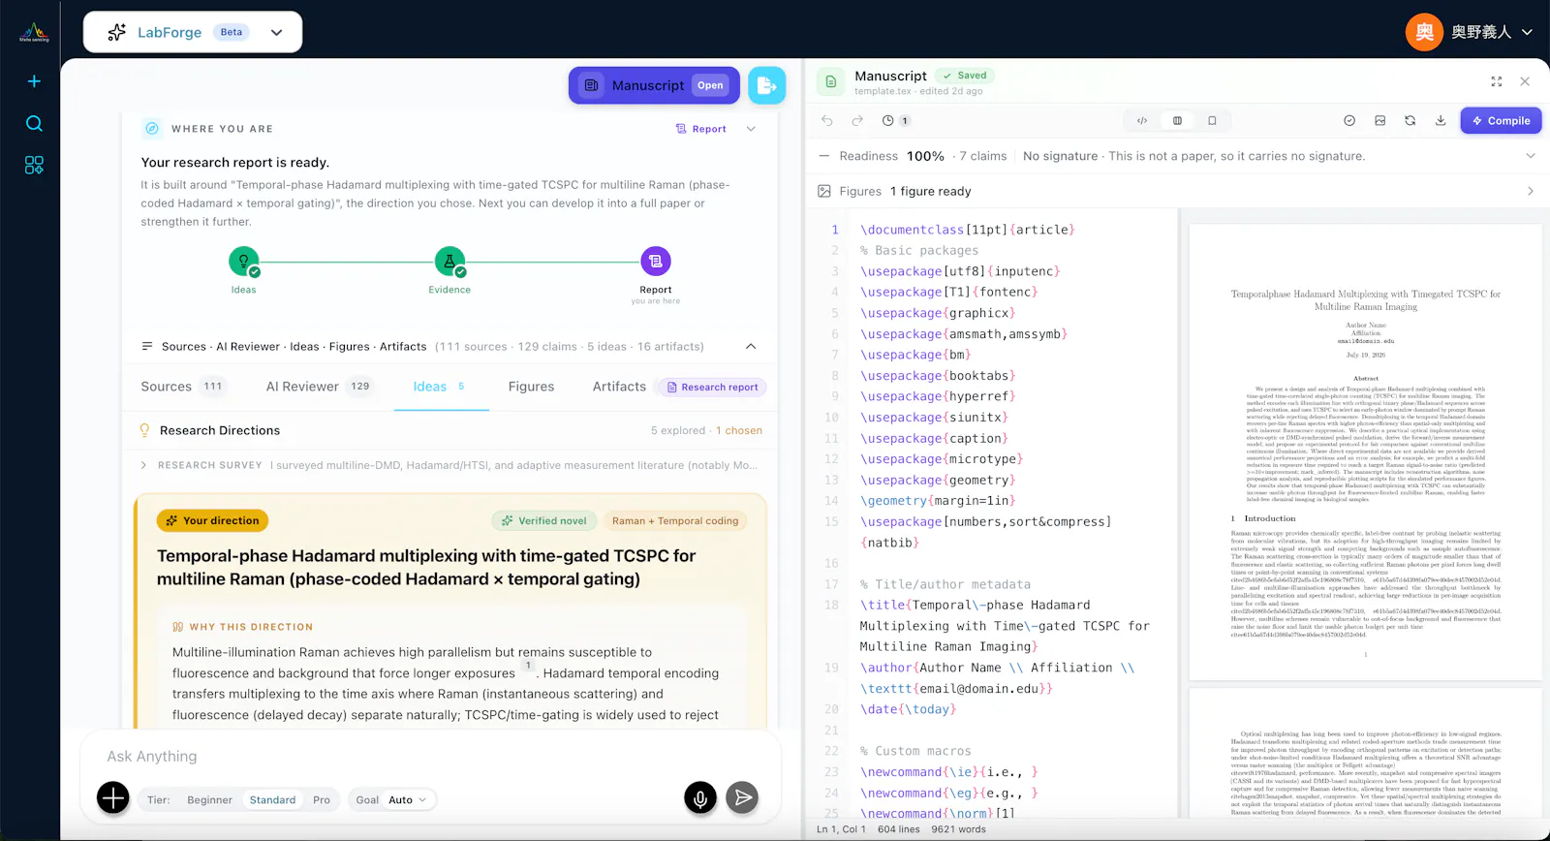Switch to the AI Reviewer tab
This screenshot has height=841, width=1550.
click(x=319, y=387)
